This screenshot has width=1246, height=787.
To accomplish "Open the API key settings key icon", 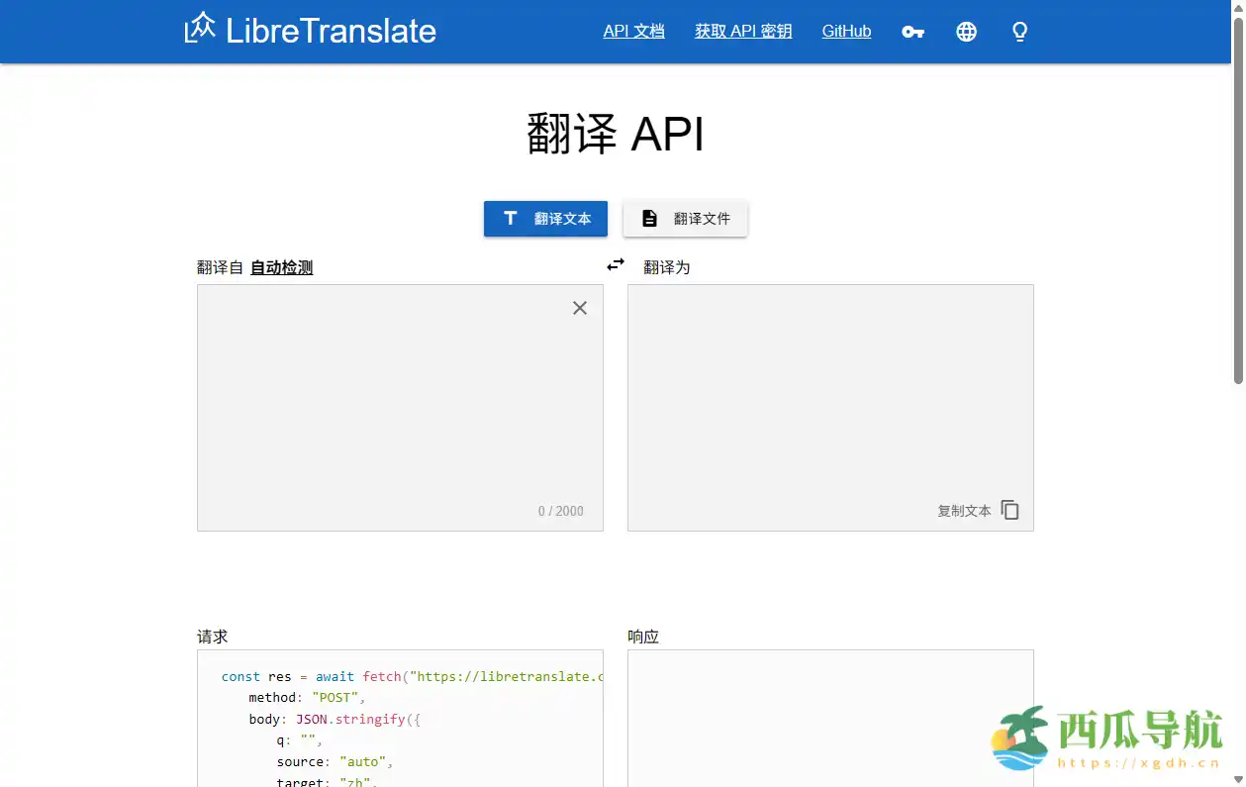I will 912,31.
